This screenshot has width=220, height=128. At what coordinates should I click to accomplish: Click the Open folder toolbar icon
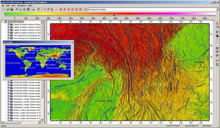8,9
